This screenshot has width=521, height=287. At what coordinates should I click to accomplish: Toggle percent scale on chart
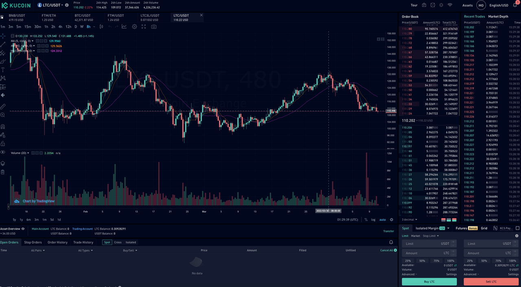[x=366, y=220]
